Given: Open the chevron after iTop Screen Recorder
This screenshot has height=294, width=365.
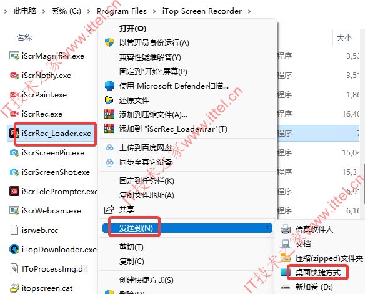Looking at the screenshot, I should (249, 11).
